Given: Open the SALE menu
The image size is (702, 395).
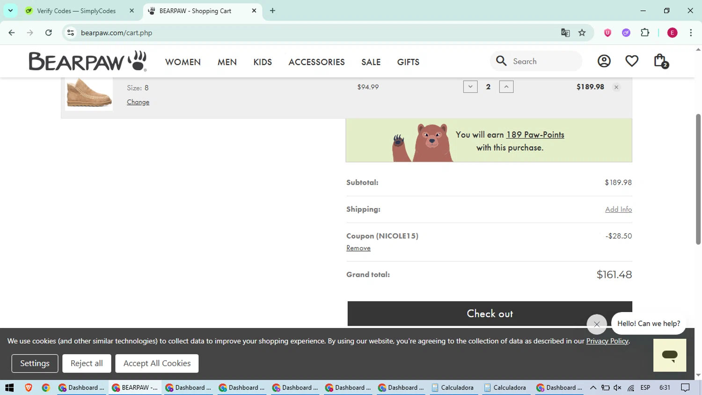Looking at the screenshot, I should (371, 62).
